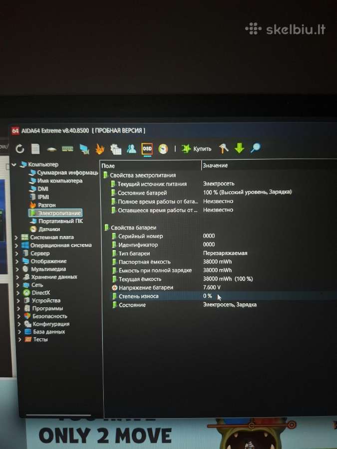Expand the Операционная система node
The image size is (337, 449).
pos(16,245)
